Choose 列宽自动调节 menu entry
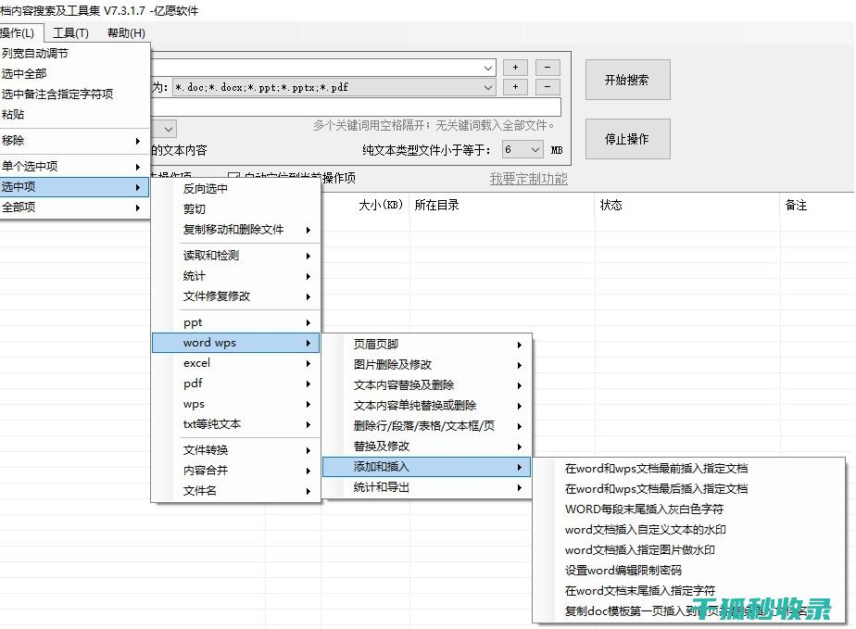The height and width of the screenshot is (629, 856). pyautogui.click(x=74, y=54)
